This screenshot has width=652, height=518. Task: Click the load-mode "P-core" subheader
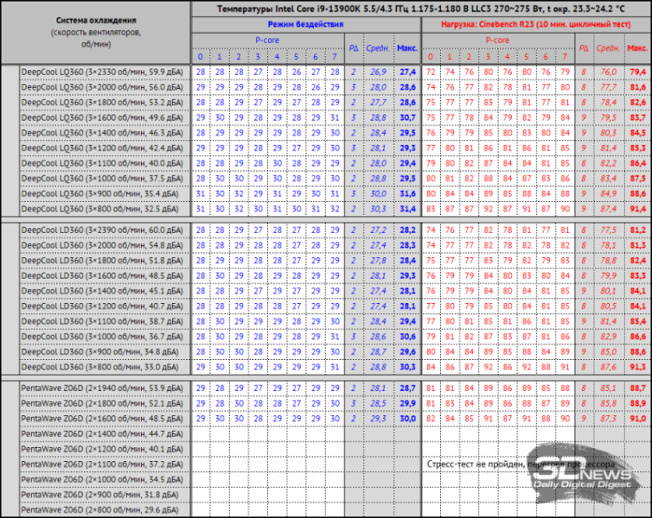[497, 41]
